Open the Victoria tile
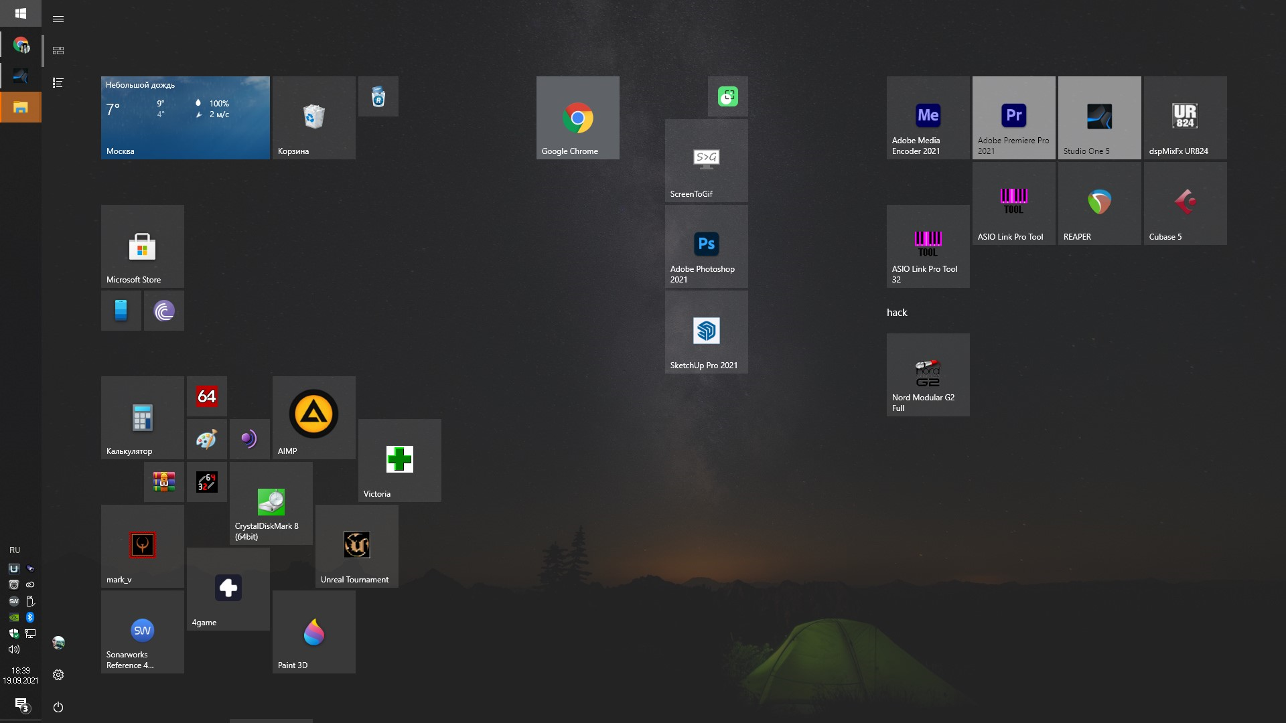 pos(399,461)
